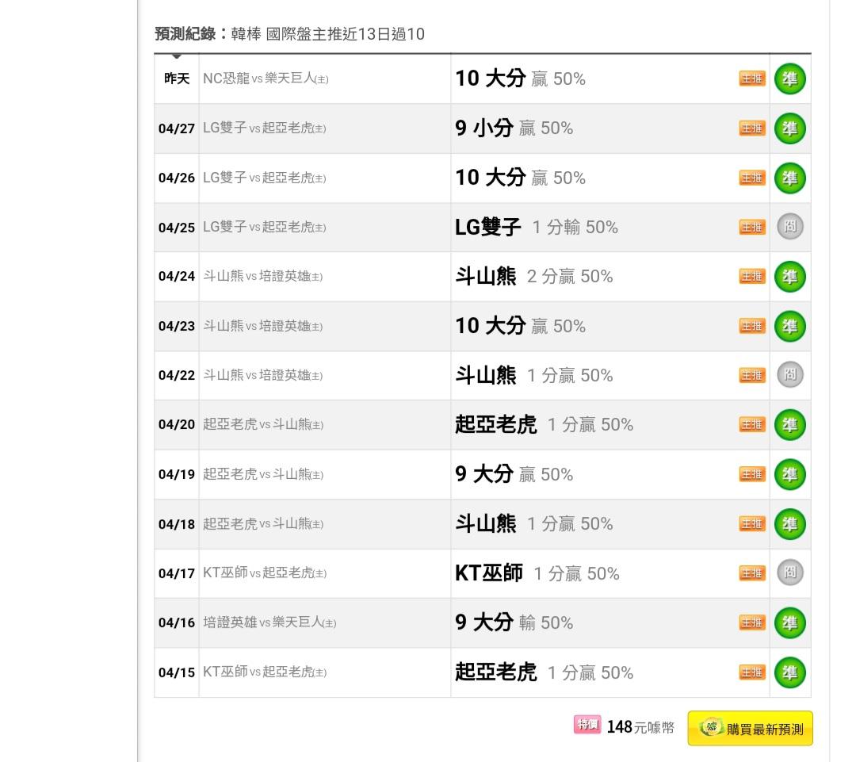This screenshot has height=762, width=856.
Task: Open 04/16 培證英雄 vs 樂天巨人 matchup
Action: [x=269, y=622]
